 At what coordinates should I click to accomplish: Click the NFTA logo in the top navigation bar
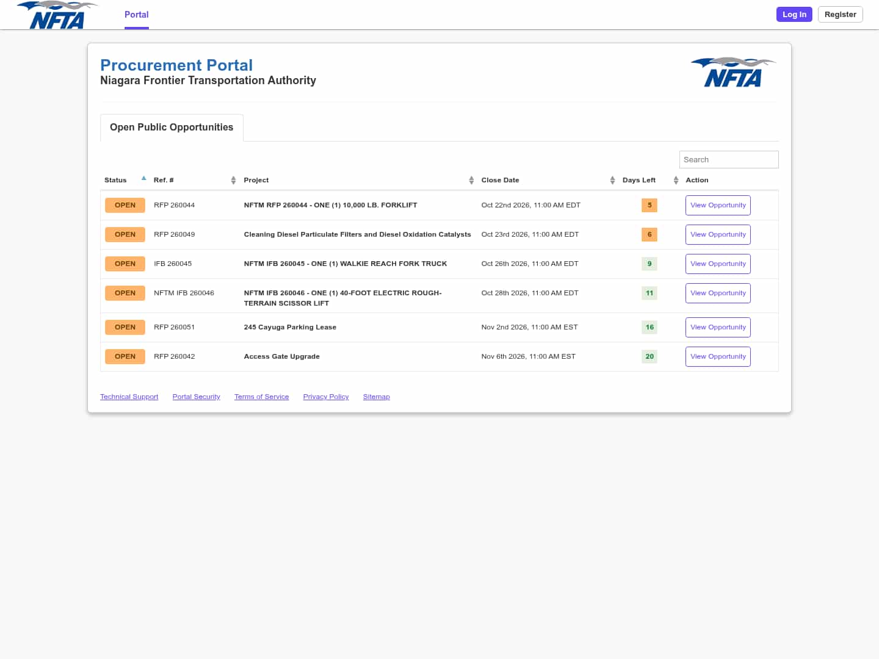point(57,15)
